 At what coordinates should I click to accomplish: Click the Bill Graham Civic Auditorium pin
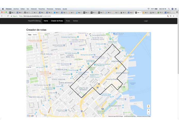tap(54, 88)
